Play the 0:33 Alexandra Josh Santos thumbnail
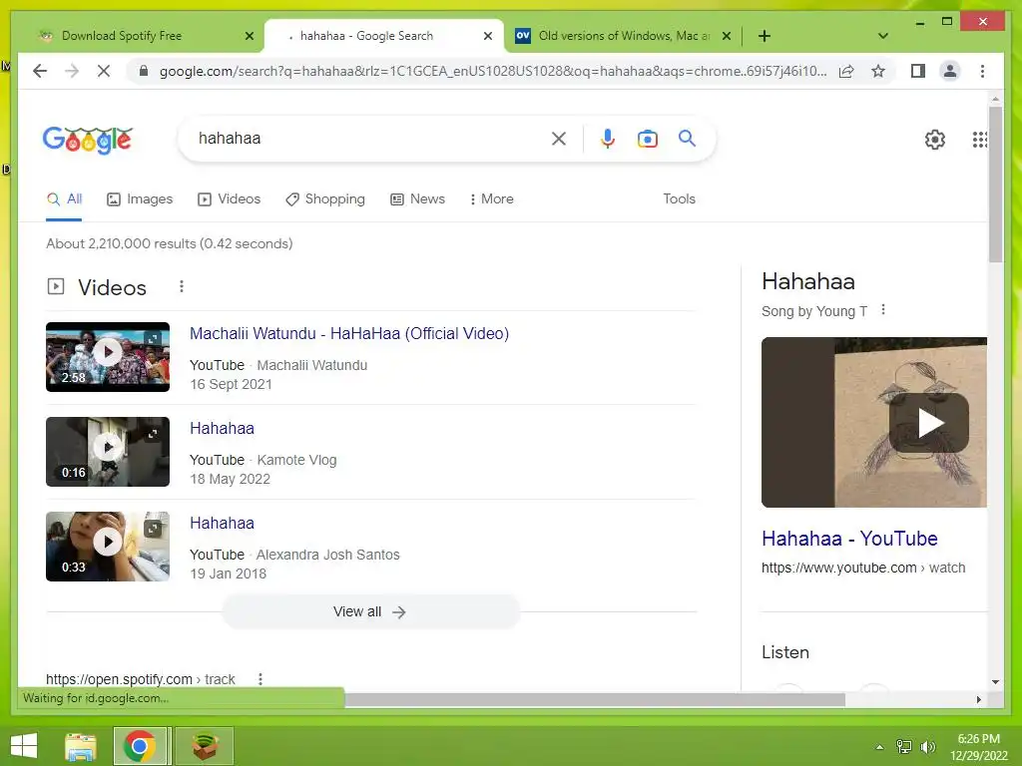 pyautogui.click(x=108, y=547)
